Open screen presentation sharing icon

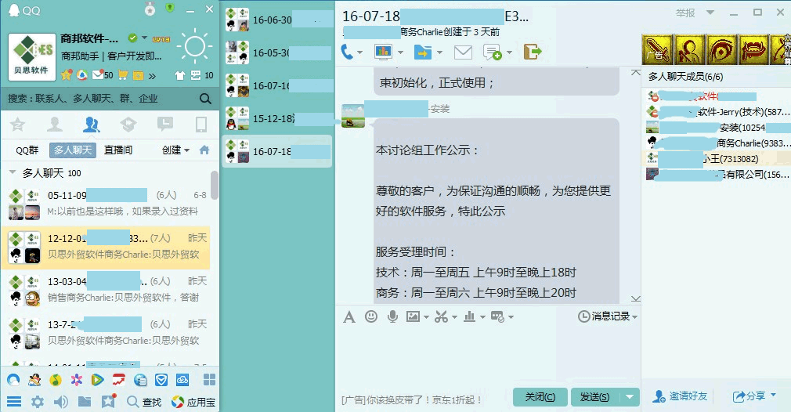(384, 52)
